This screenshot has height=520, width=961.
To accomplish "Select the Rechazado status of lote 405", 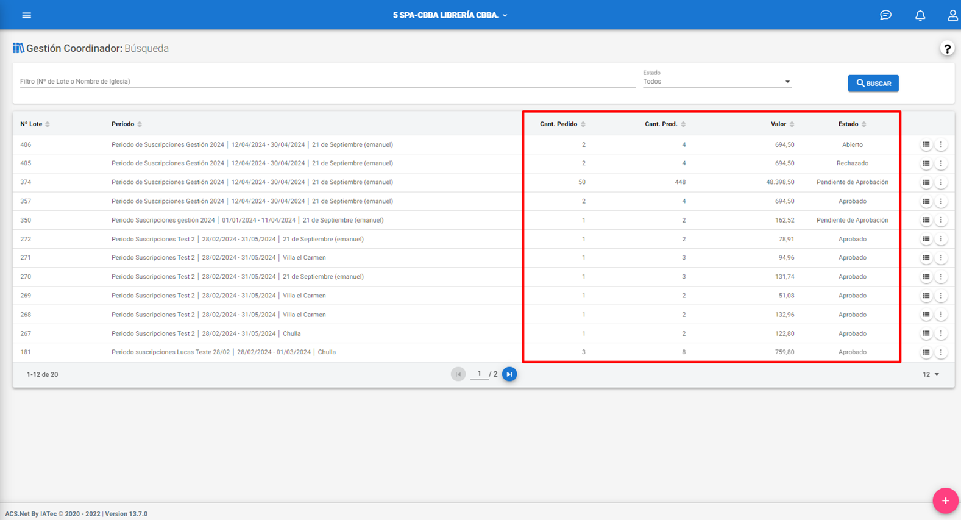I will pyautogui.click(x=852, y=163).
